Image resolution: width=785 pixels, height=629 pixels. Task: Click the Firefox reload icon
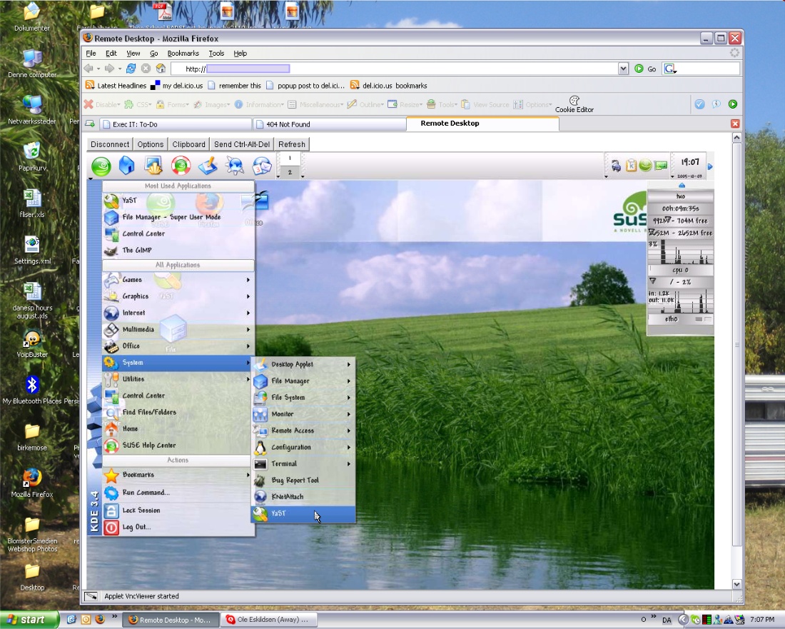tap(131, 69)
